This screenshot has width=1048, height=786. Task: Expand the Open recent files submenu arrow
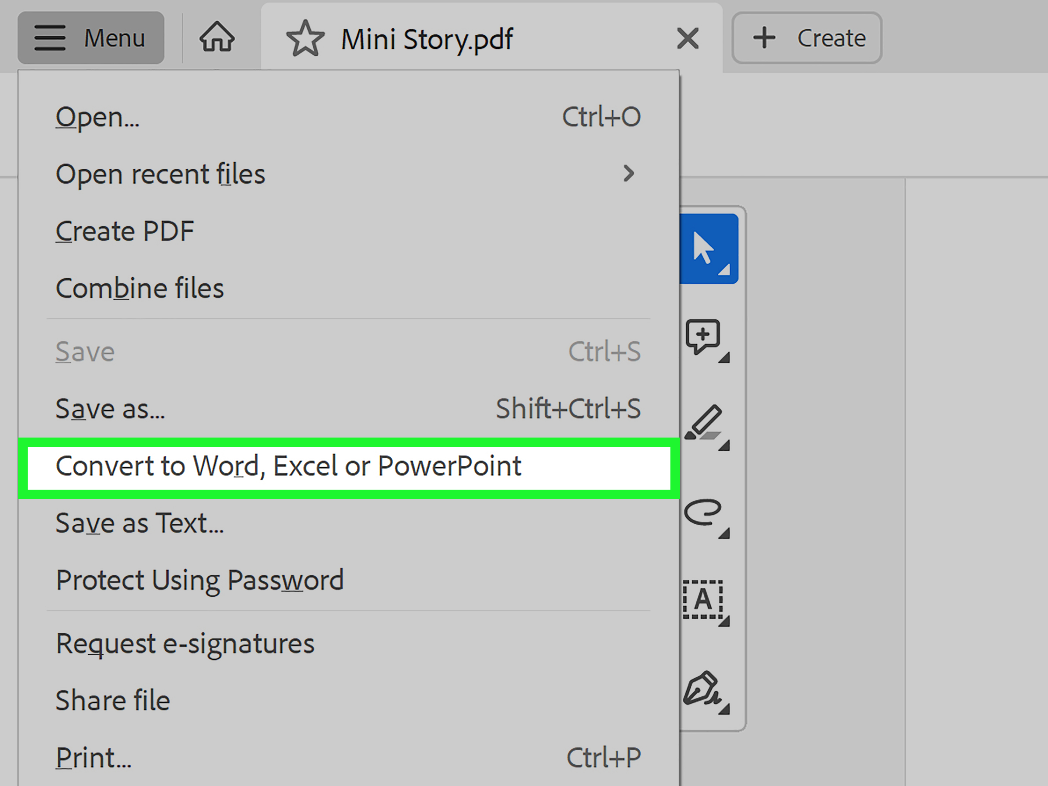click(628, 173)
